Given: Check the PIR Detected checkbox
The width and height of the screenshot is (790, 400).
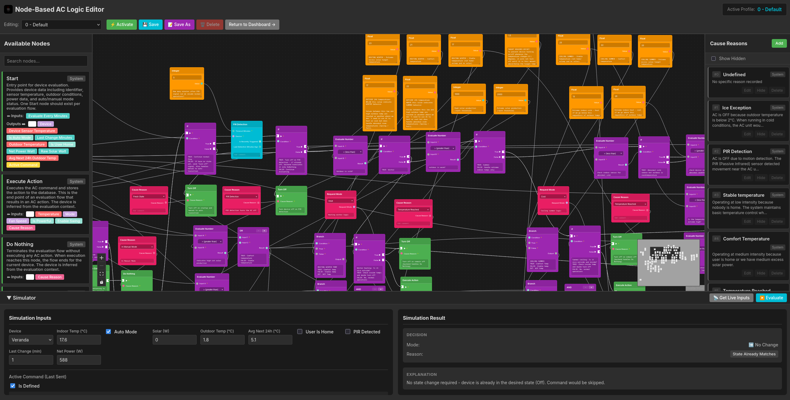Looking at the screenshot, I should click(x=348, y=332).
